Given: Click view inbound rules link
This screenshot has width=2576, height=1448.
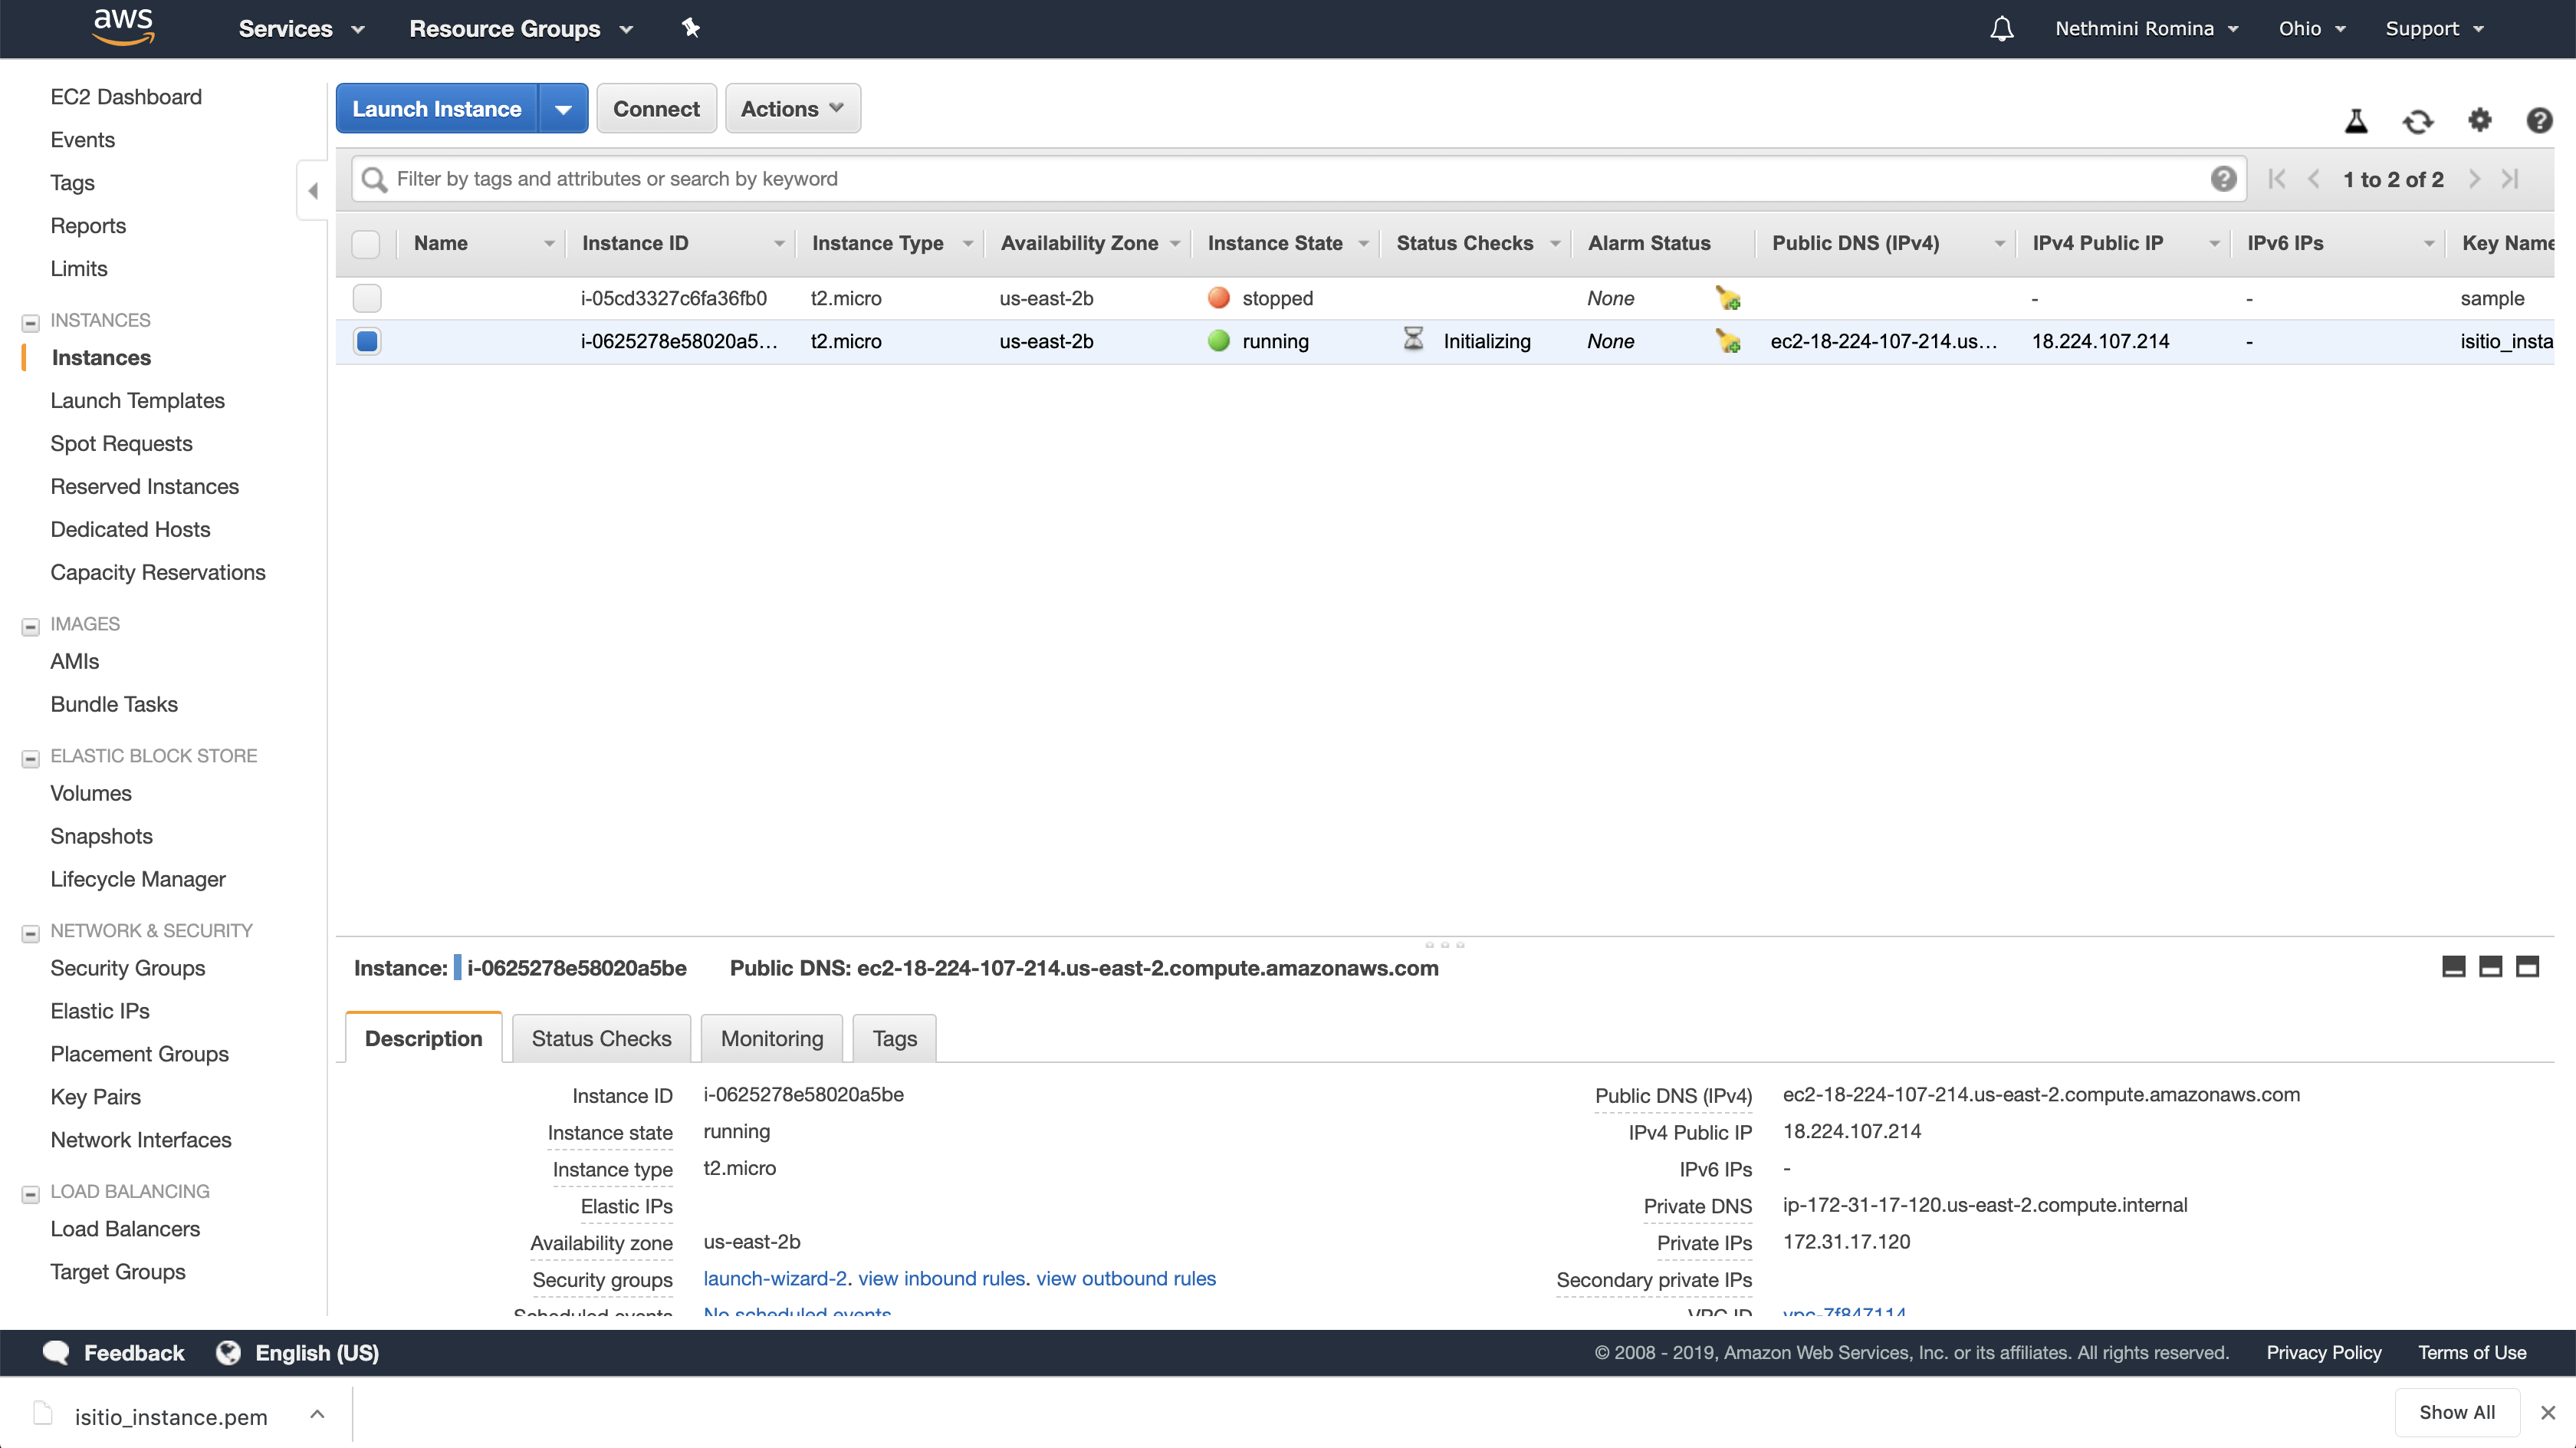Looking at the screenshot, I should [941, 1278].
